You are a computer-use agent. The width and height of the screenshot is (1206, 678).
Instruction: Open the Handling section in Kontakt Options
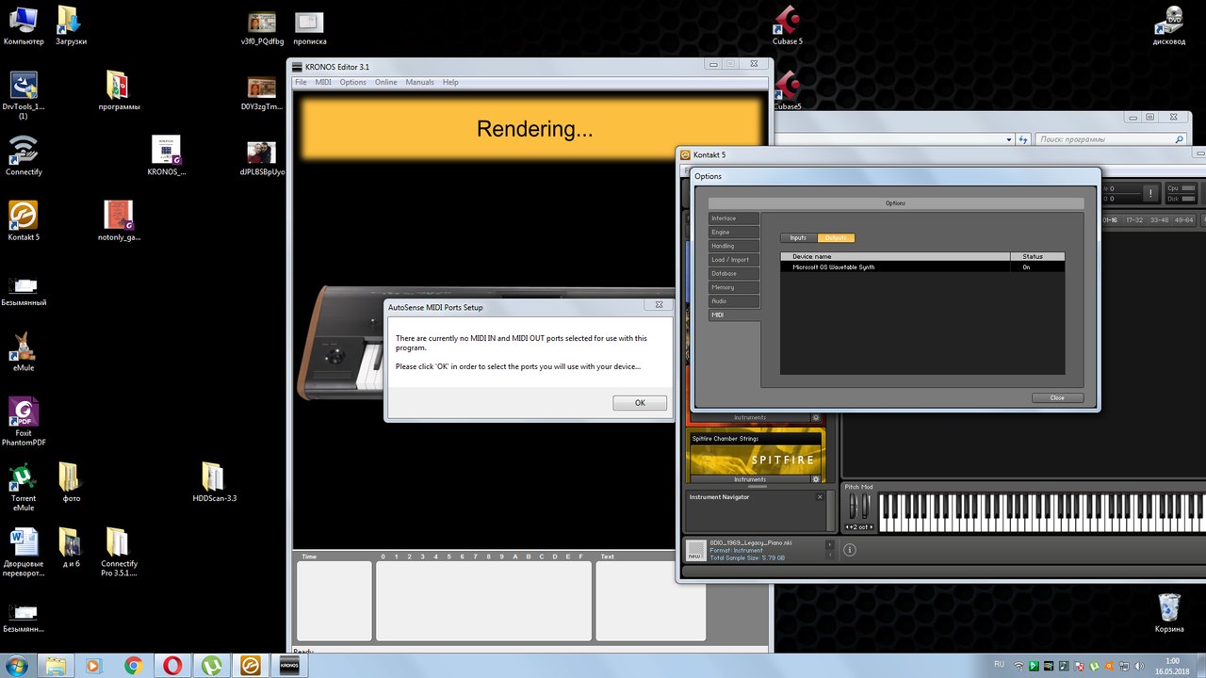tap(734, 246)
